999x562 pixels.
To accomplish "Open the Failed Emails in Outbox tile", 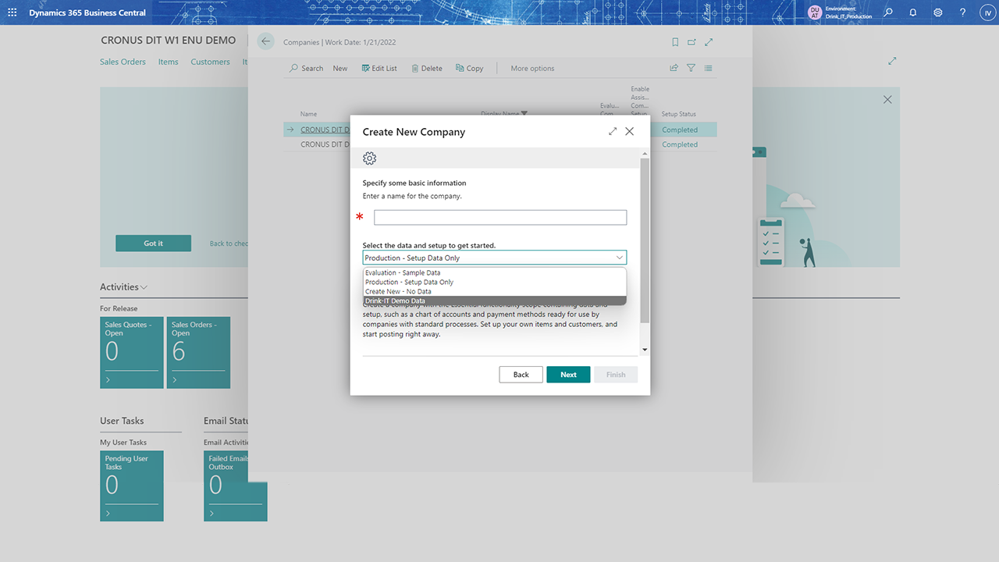I will [236, 486].
